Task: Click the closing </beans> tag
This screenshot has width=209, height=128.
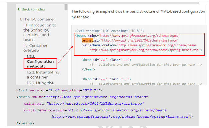Action: tap(25, 123)
